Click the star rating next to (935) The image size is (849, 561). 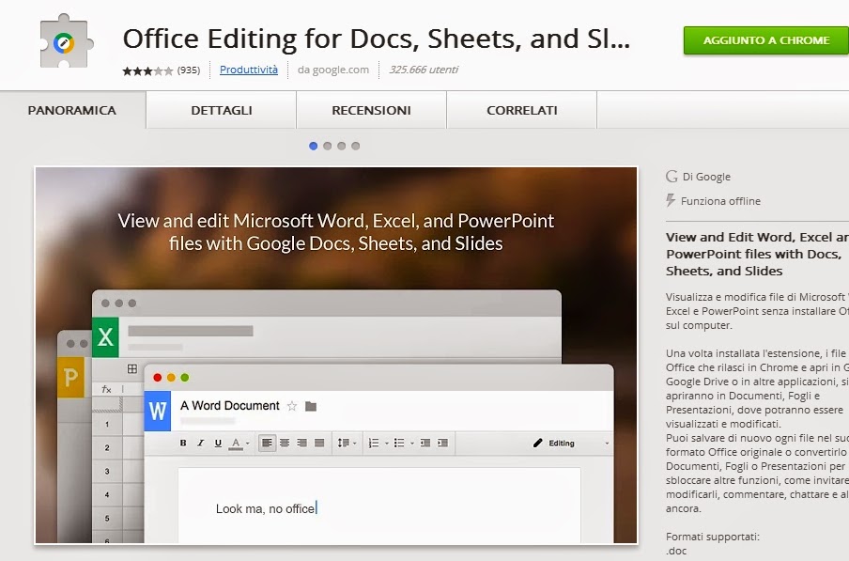tap(147, 70)
